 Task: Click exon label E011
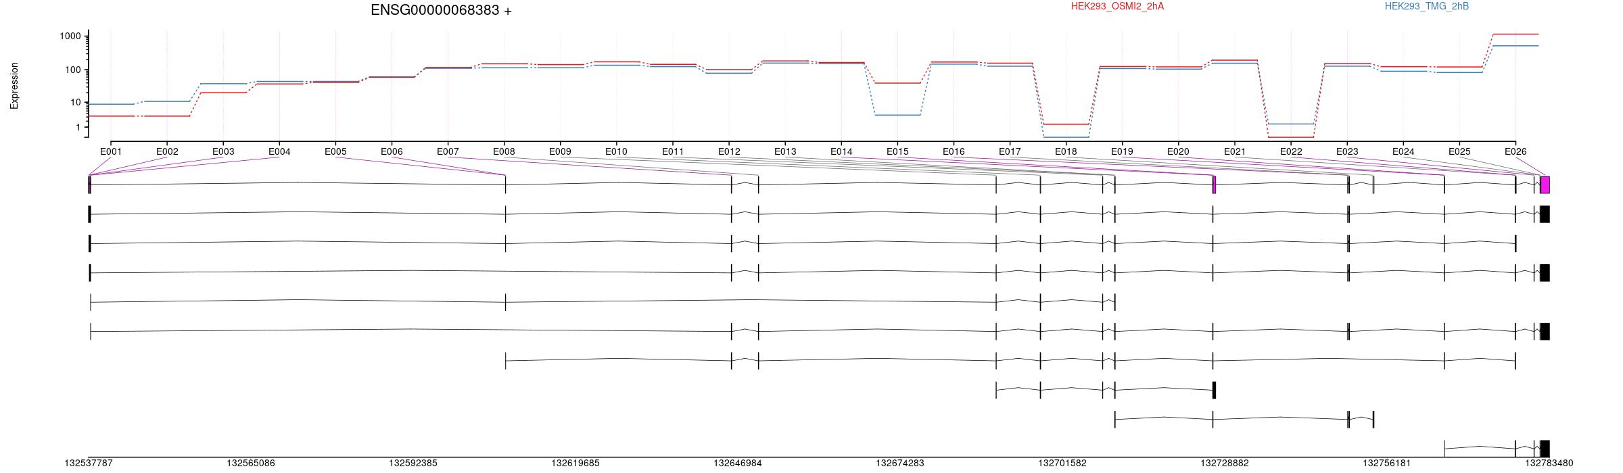pos(673,151)
